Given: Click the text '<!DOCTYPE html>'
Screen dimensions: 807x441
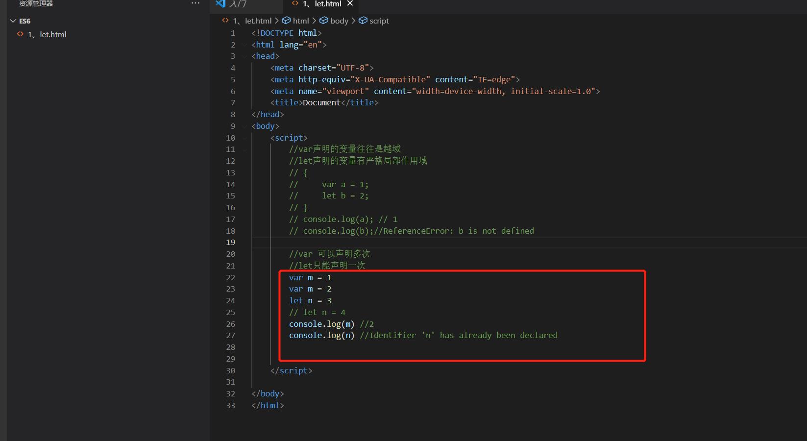Looking at the screenshot, I should [287, 33].
